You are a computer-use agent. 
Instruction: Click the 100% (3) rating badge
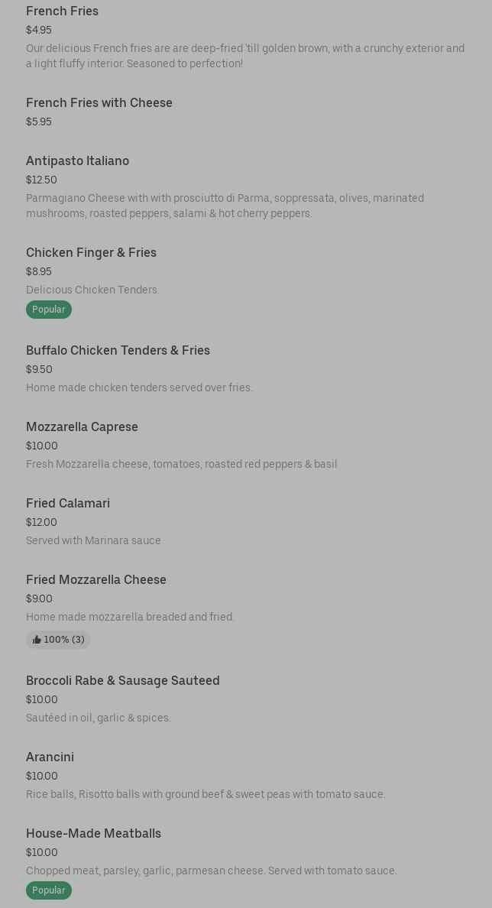58,640
